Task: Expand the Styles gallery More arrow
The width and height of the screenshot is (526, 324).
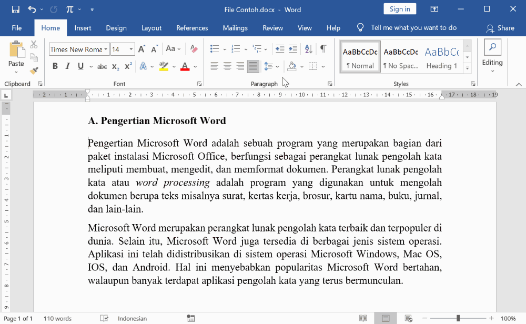Action: coord(467,68)
